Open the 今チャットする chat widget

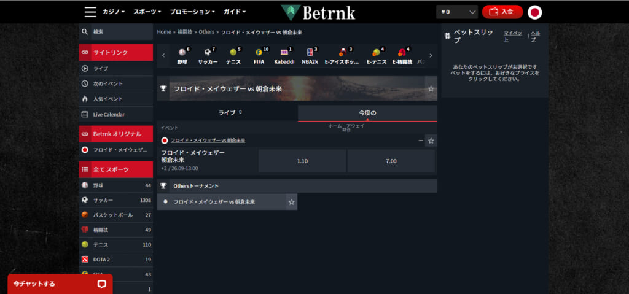pyautogui.click(x=60, y=284)
